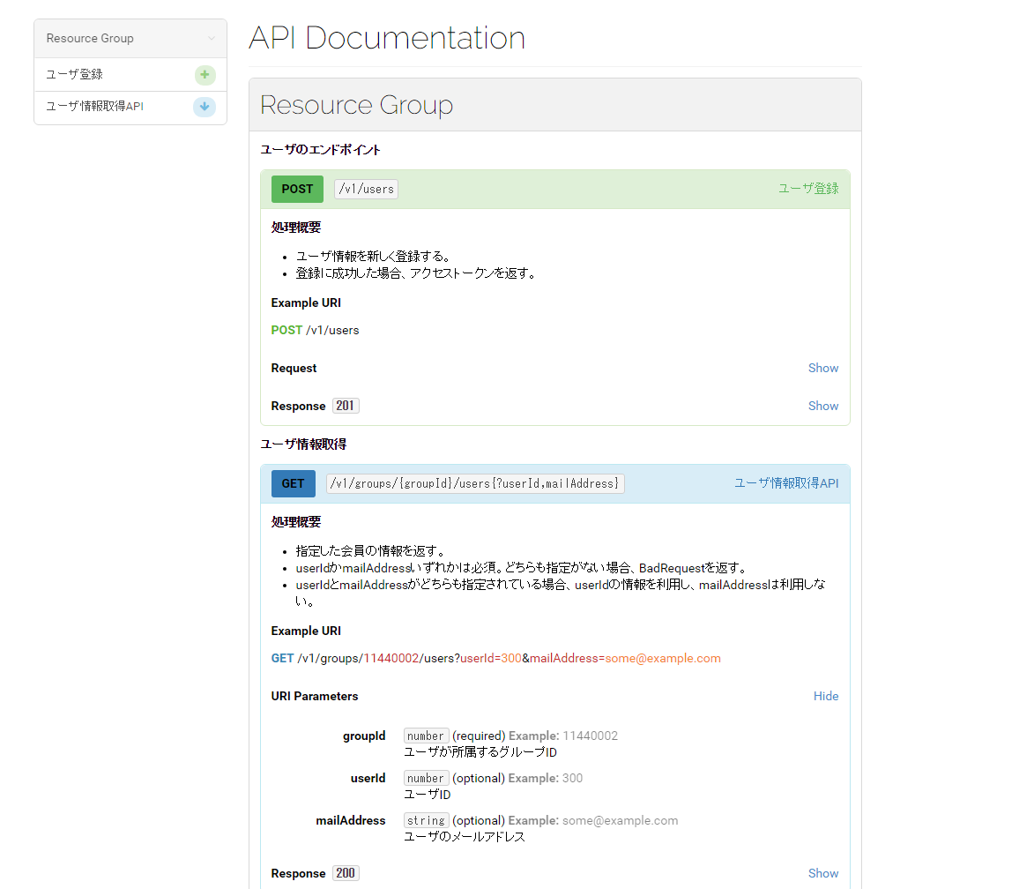Click the orange some@example.com parameter in Example URI
Image resolution: width=1034 pixels, height=889 pixels.
pos(662,658)
